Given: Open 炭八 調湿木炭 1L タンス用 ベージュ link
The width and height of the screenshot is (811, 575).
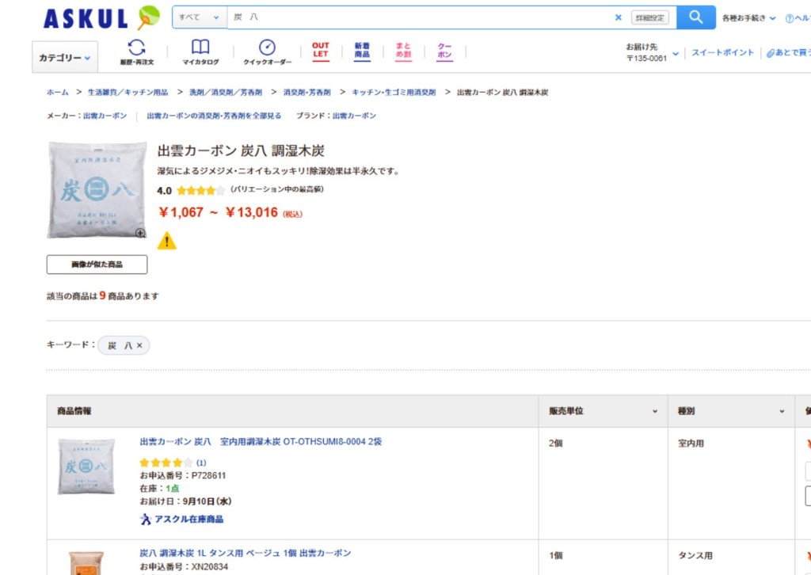Looking at the screenshot, I should point(246,553).
